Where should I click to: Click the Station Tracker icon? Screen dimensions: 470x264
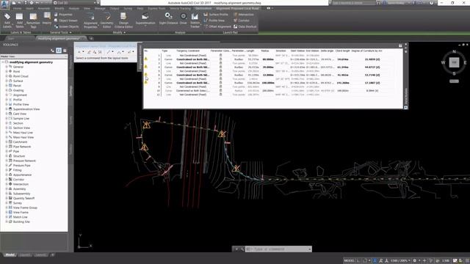pyautogui.click(x=195, y=21)
